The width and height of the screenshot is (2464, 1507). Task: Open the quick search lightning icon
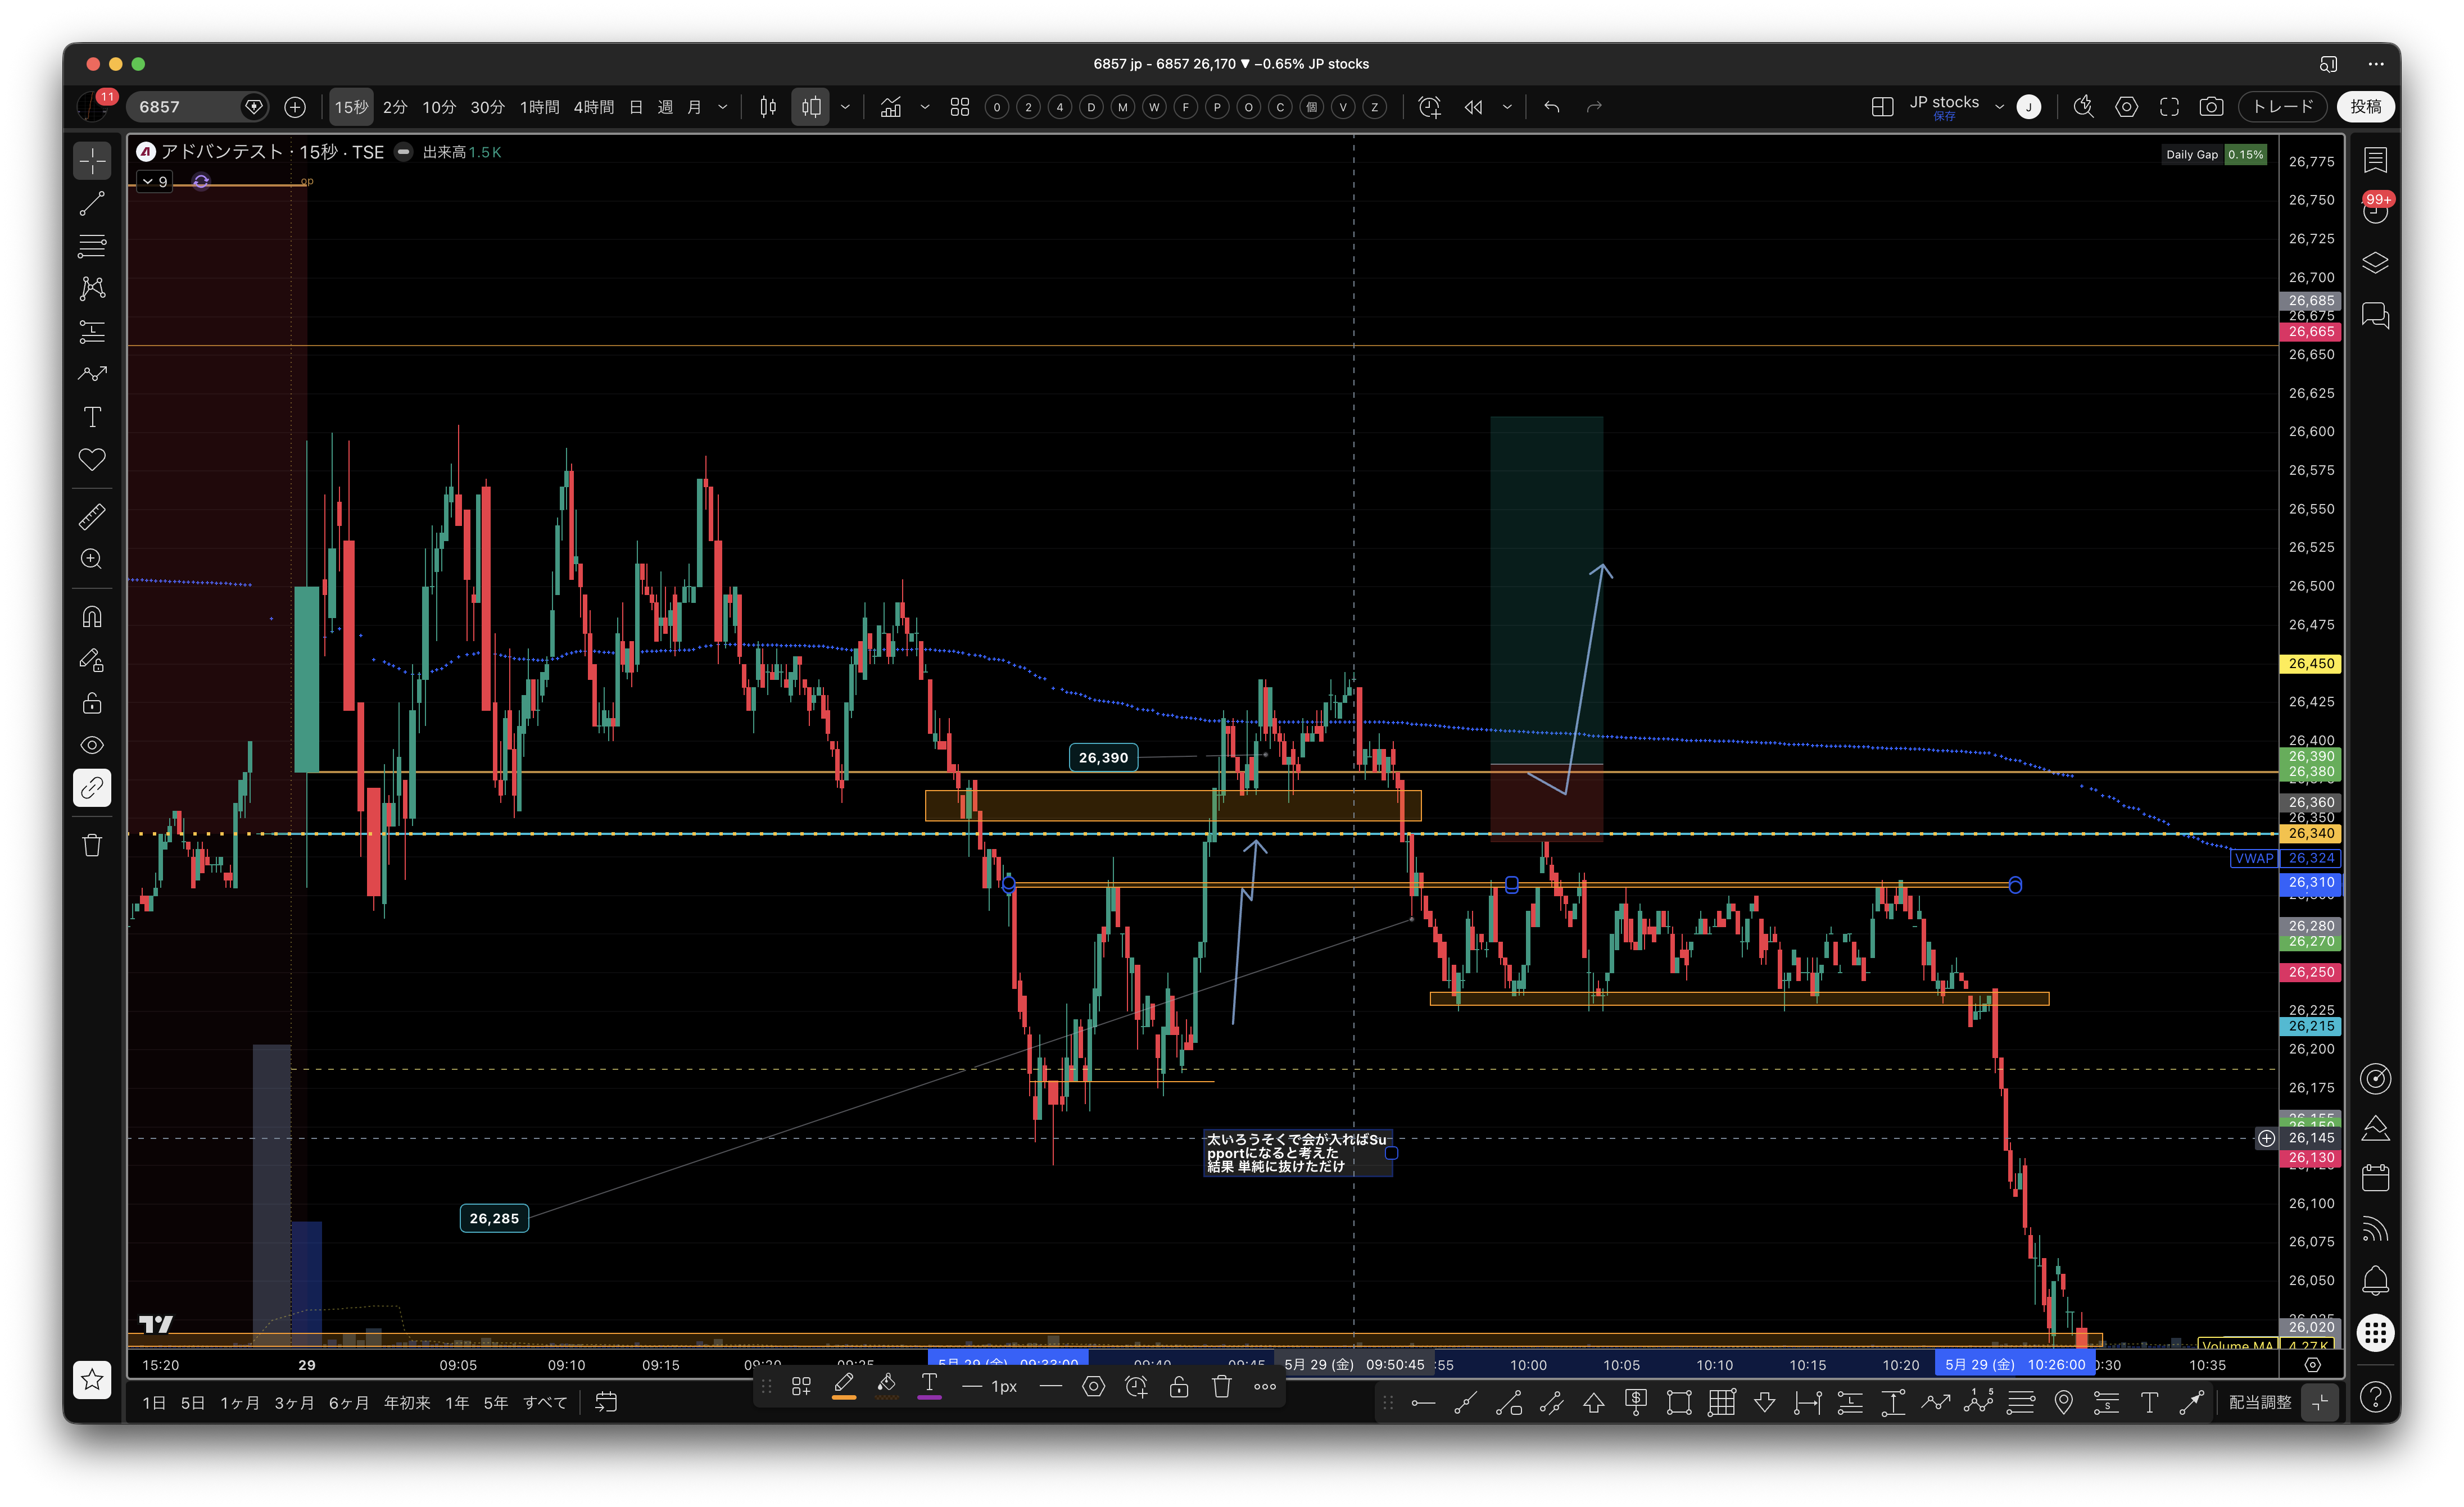coord(2084,107)
